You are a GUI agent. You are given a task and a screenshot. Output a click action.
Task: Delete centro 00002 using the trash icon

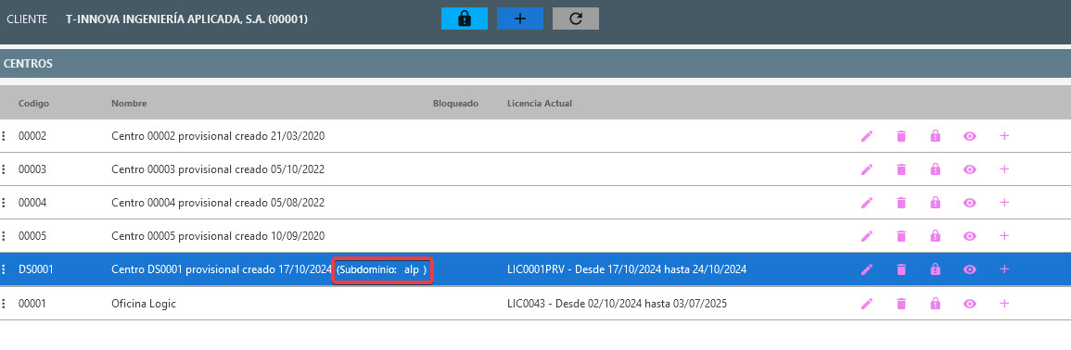tap(901, 136)
